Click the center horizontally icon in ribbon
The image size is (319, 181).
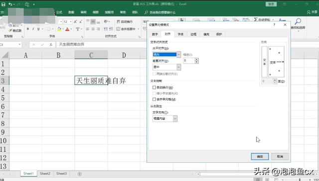(93, 29)
